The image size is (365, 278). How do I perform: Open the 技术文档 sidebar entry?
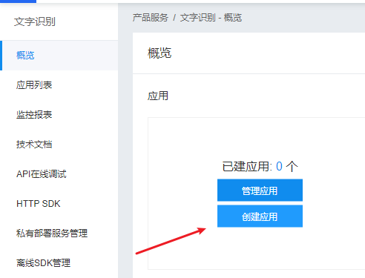click(x=59, y=145)
